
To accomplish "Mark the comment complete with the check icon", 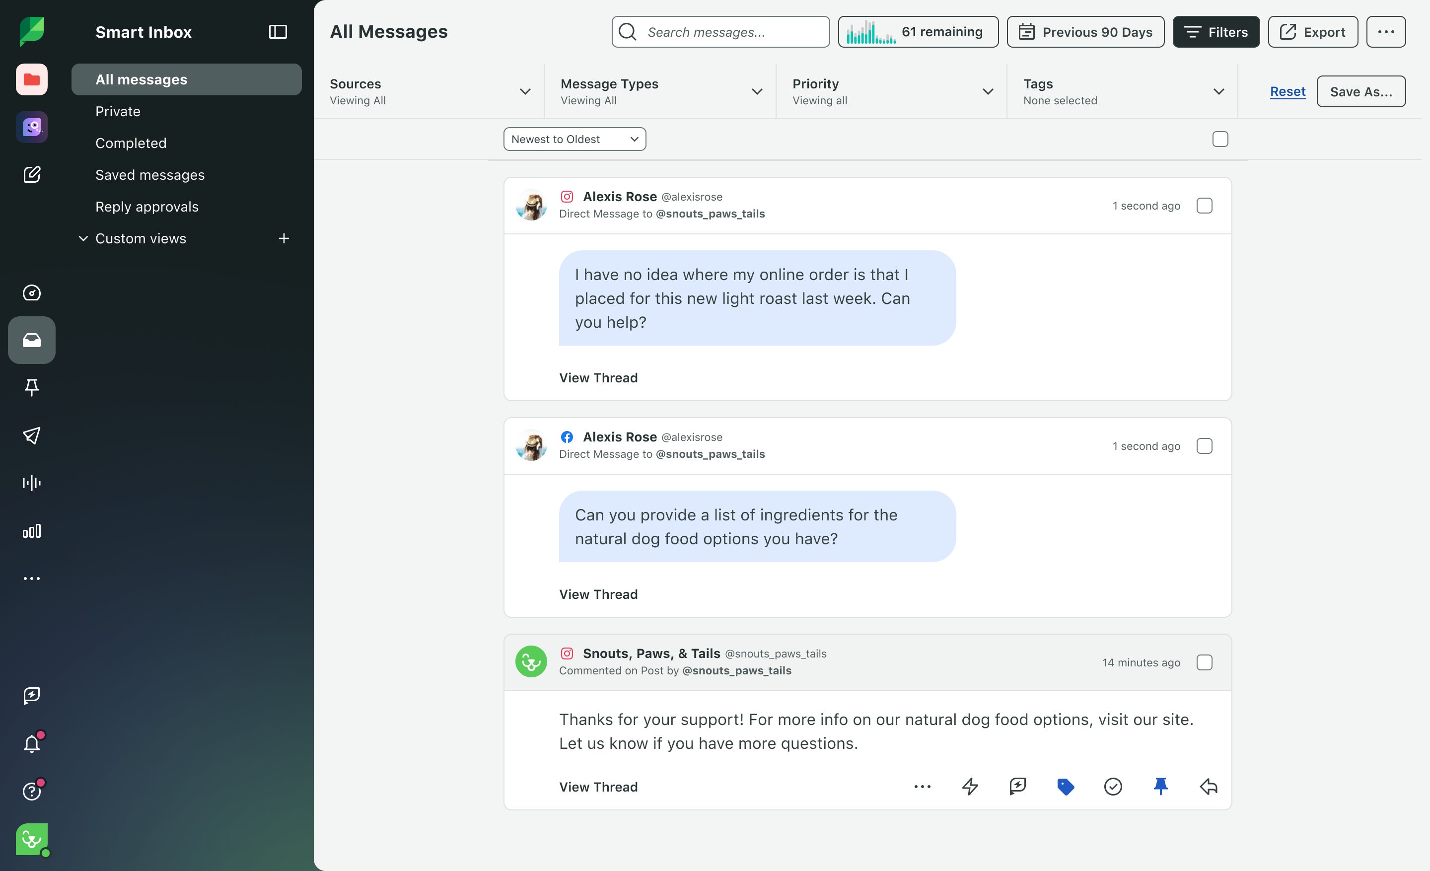I will pyautogui.click(x=1113, y=787).
